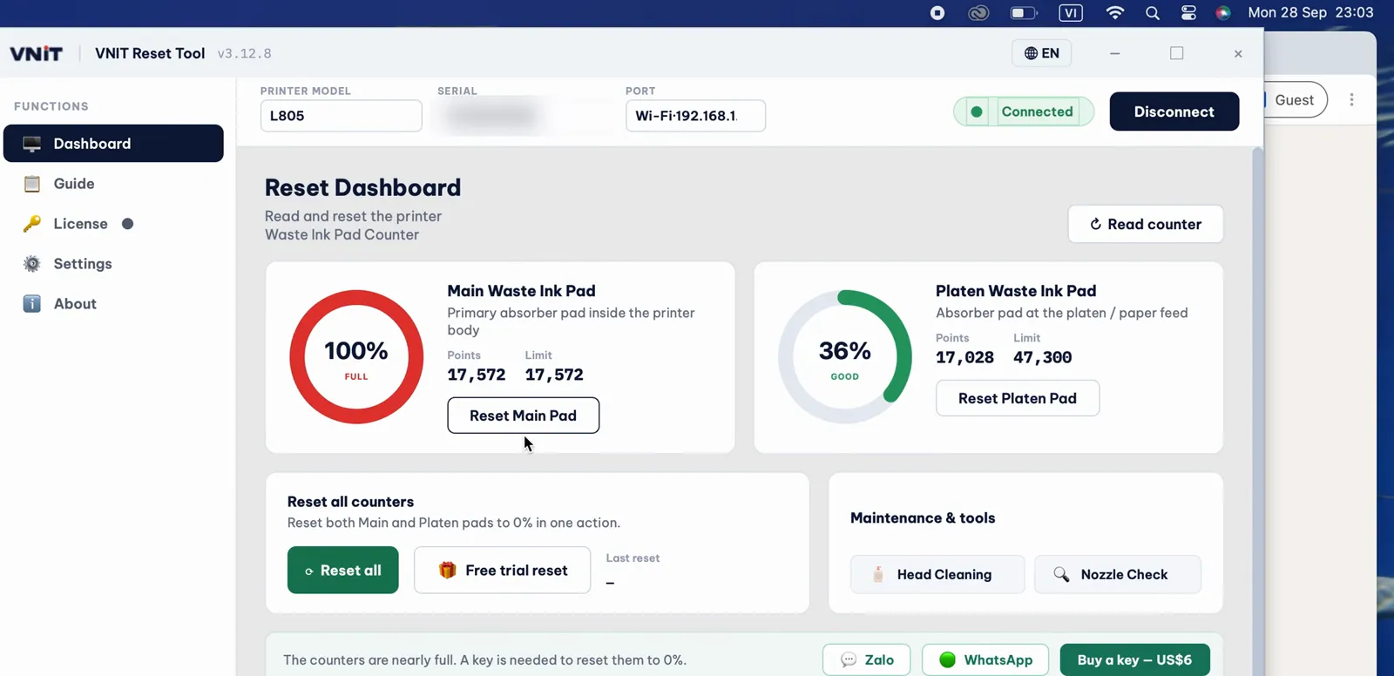Buy a key for US$6

click(1134, 659)
